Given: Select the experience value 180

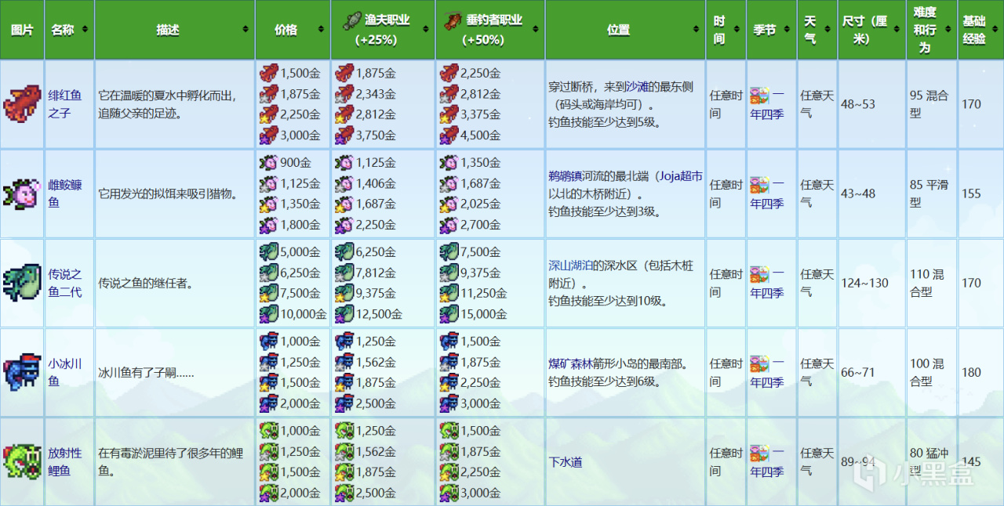Looking at the screenshot, I should tap(971, 372).
